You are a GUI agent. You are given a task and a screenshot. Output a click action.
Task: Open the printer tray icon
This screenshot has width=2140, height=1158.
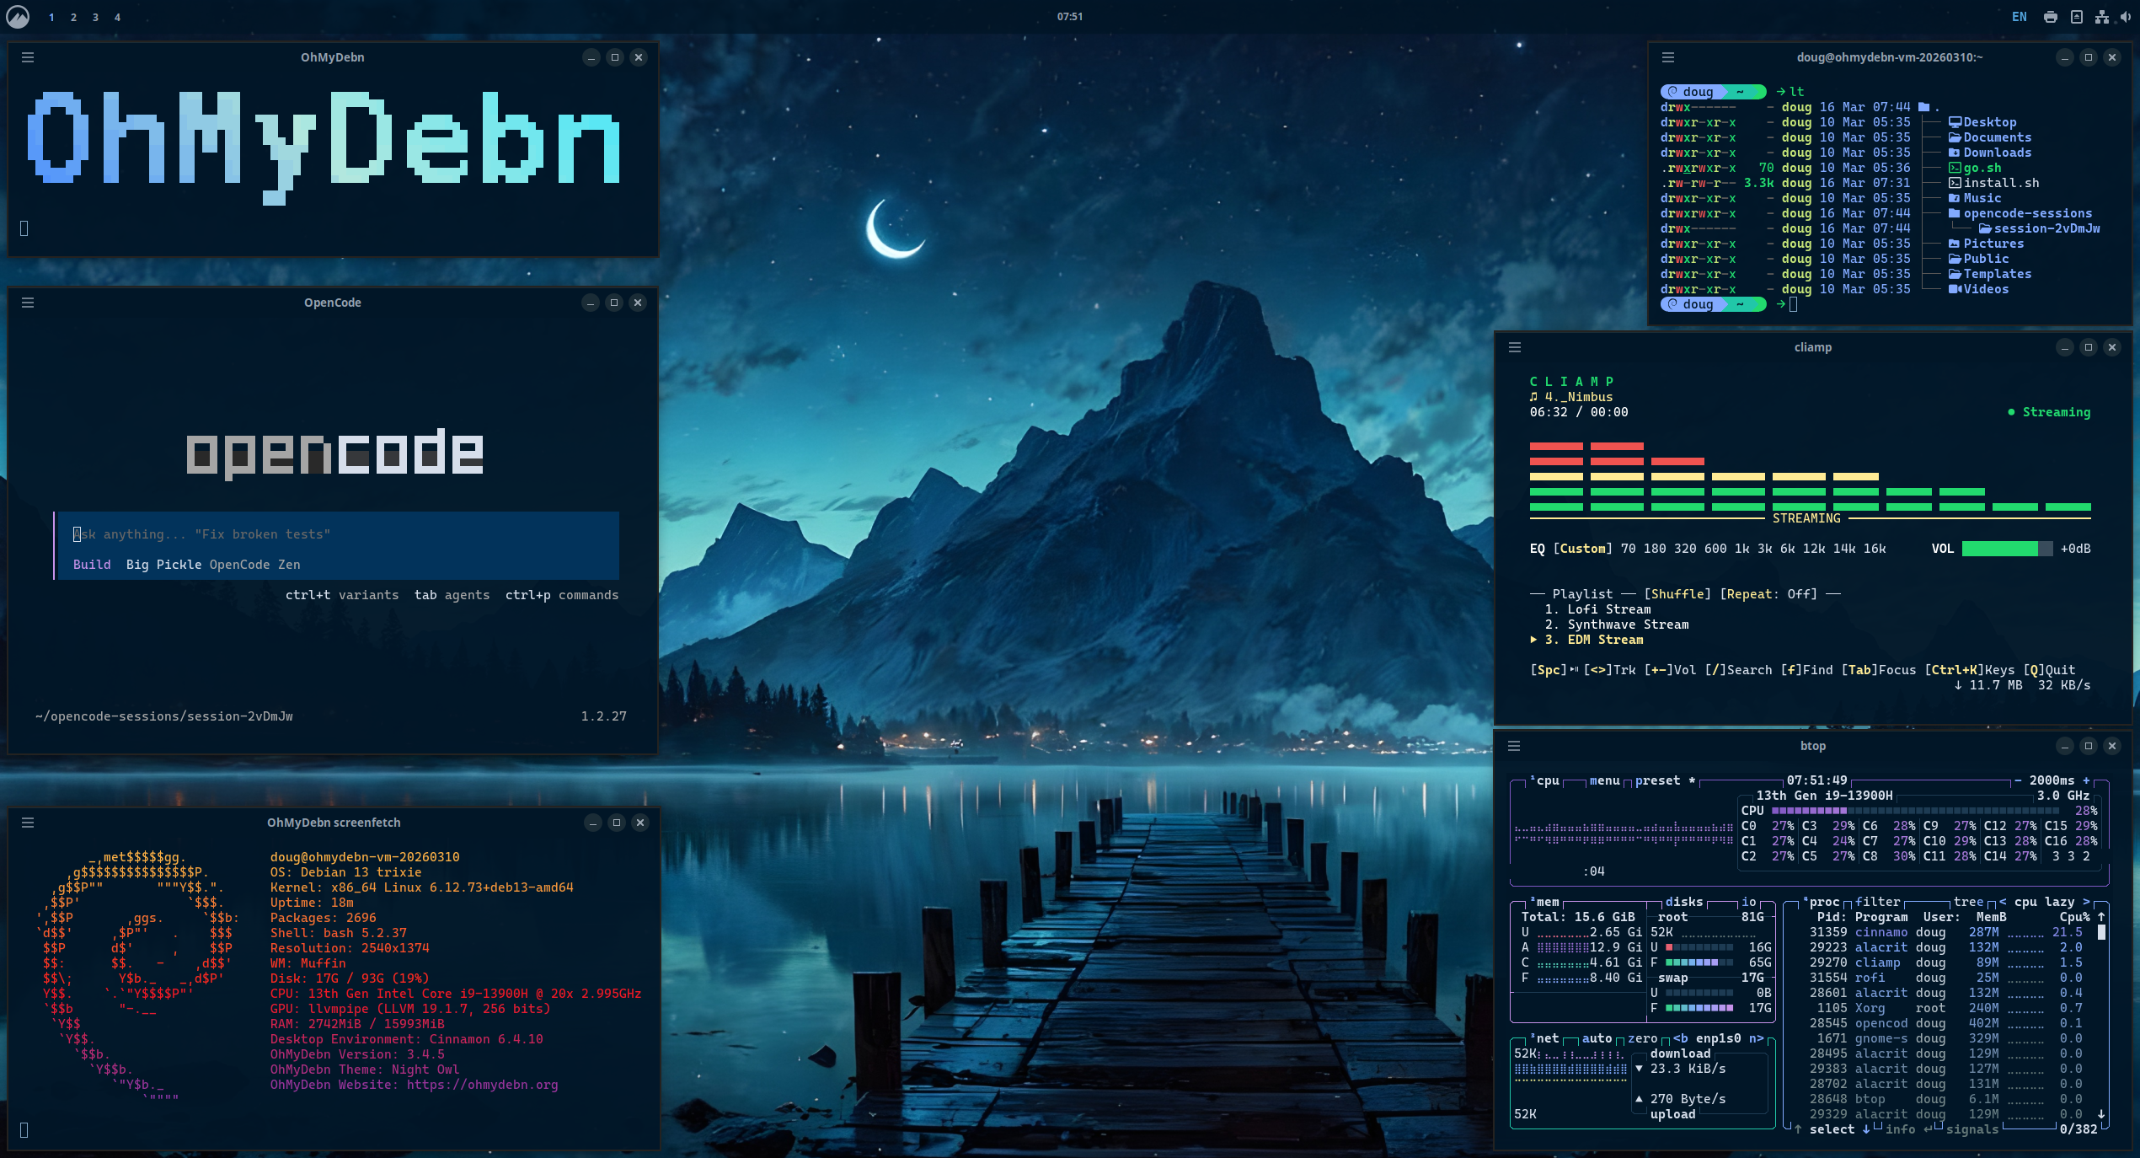click(x=2050, y=17)
